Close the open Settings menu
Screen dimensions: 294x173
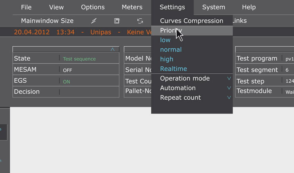pyautogui.click(x=172, y=7)
